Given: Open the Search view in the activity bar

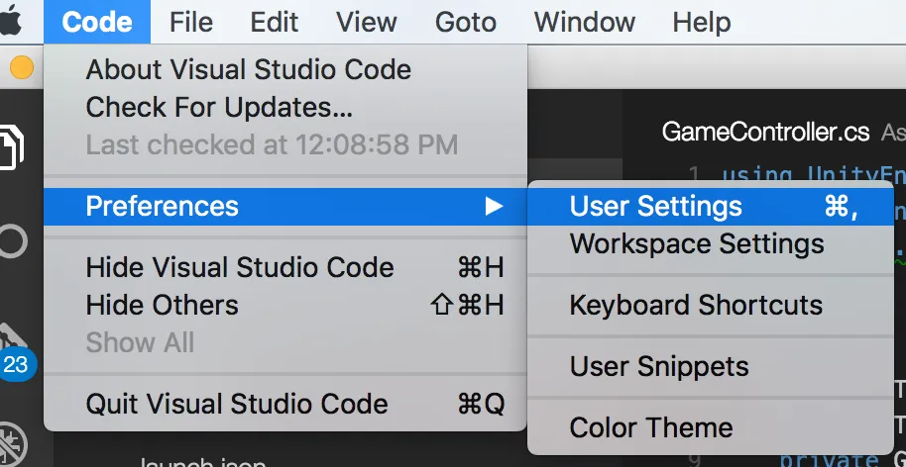Looking at the screenshot, I should [x=12, y=242].
